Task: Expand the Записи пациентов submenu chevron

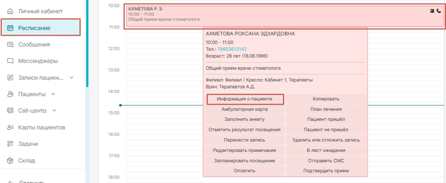Action: tap(72, 78)
